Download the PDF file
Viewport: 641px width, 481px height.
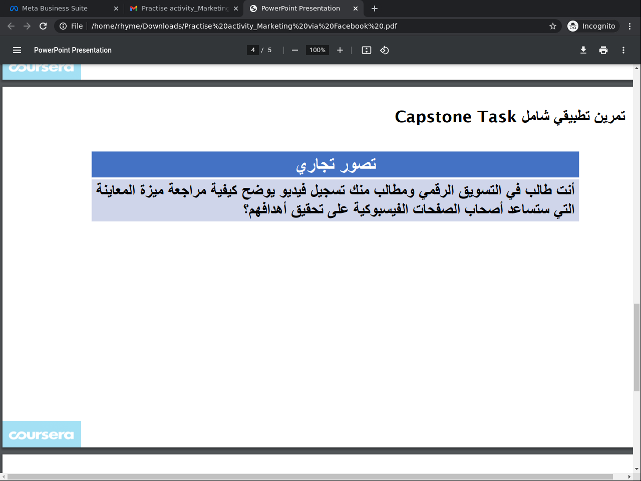click(x=583, y=50)
